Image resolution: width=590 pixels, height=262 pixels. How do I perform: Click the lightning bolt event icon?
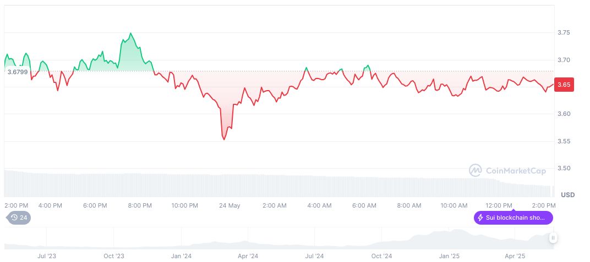click(480, 218)
